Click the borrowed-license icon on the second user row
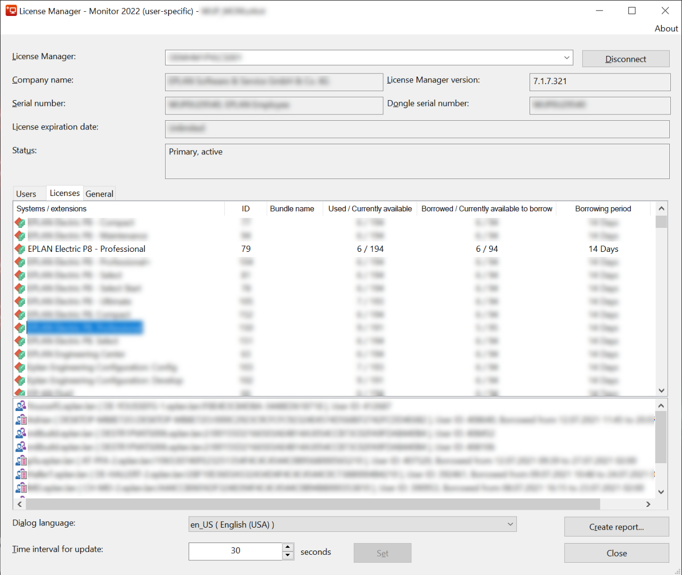 coord(20,420)
